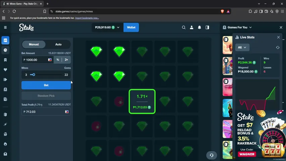The height and width of the screenshot is (161, 286).
Task: Switch to Manual betting mode
Action: click(x=34, y=44)
